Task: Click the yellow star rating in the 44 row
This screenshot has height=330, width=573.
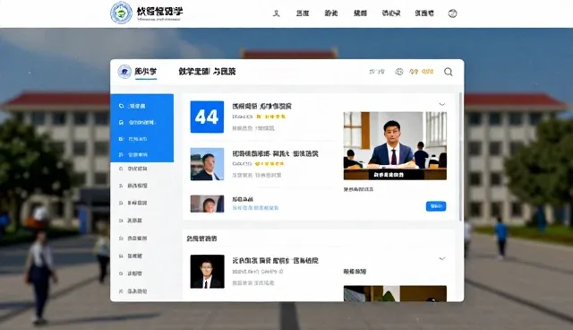Action: point(270,117)
